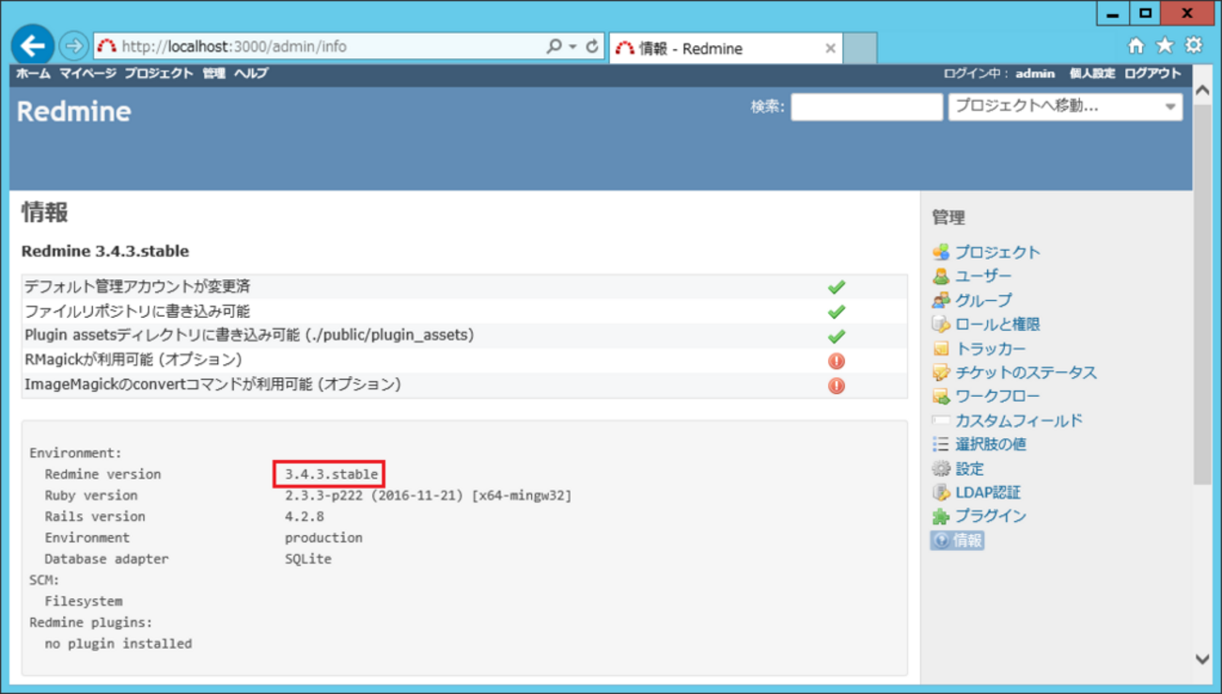Click the browser Forward arrow button
This screenshot has height=694, width=1222.
[x=73, y=45]
